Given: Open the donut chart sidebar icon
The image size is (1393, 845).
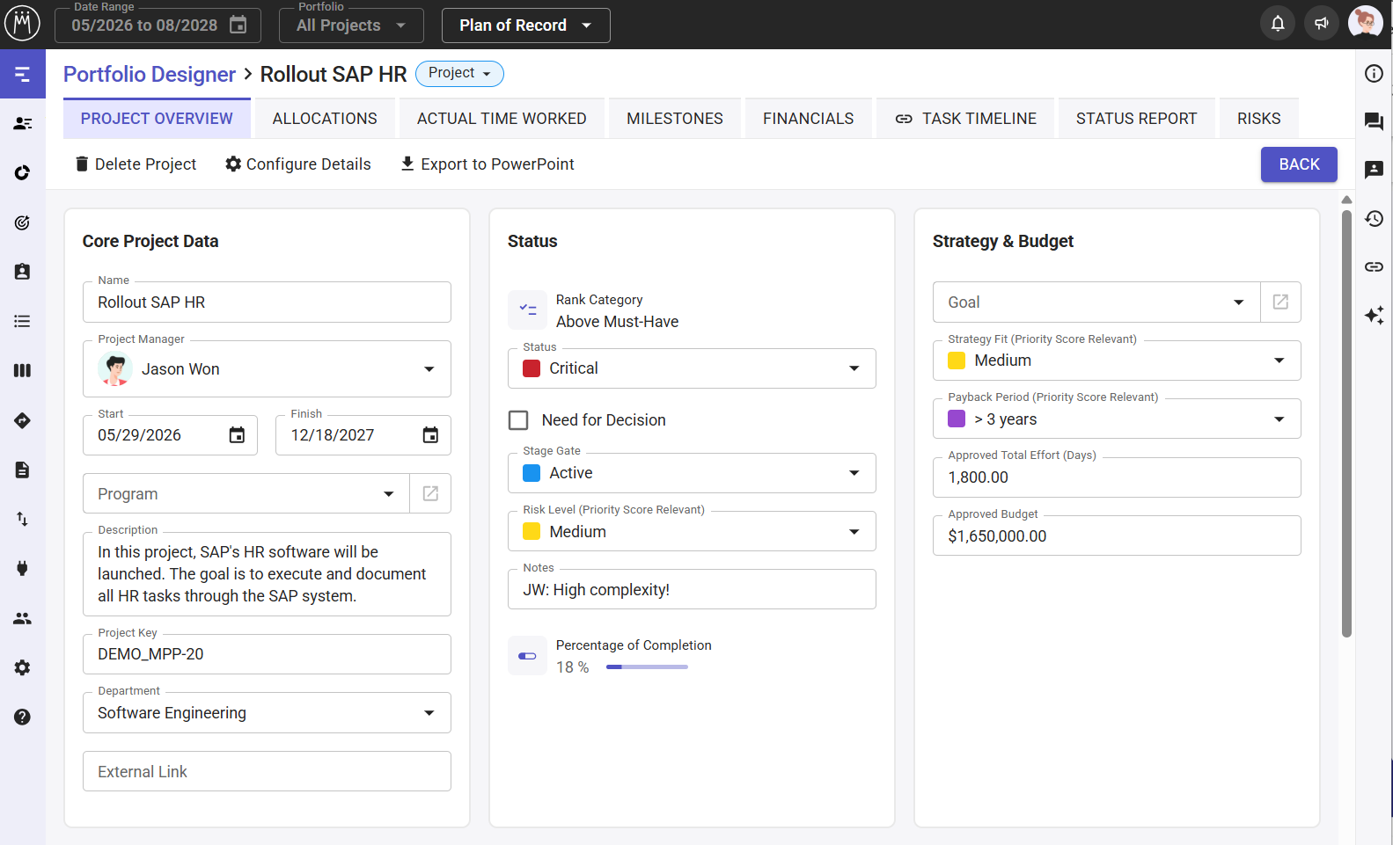Looking at the screenshot, I should [23, 173].
